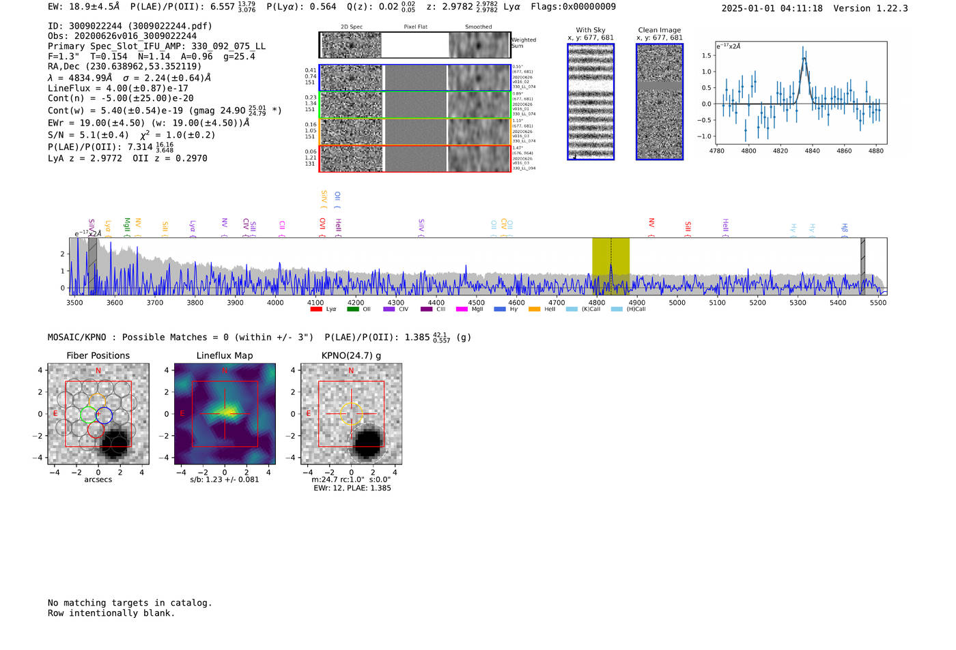Click the yellow highlighted band in full spectrum

[x=610, y=266]
